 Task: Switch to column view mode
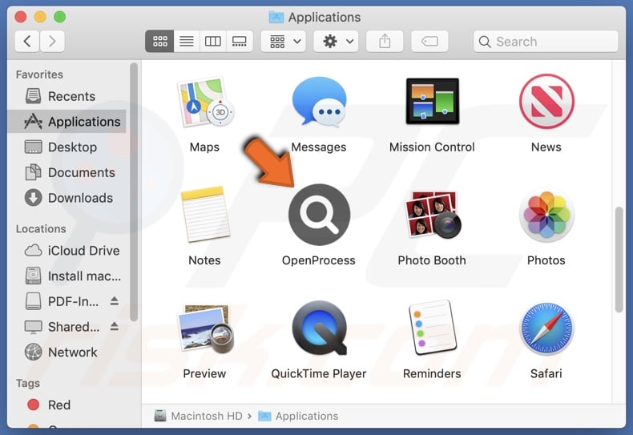tap(213, 41)
